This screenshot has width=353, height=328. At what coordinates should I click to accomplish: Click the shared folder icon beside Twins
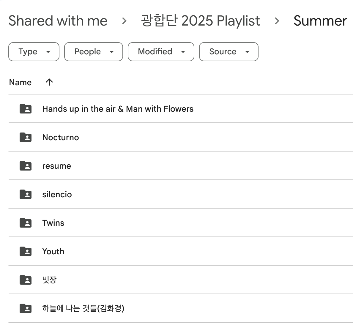(26, 223)
